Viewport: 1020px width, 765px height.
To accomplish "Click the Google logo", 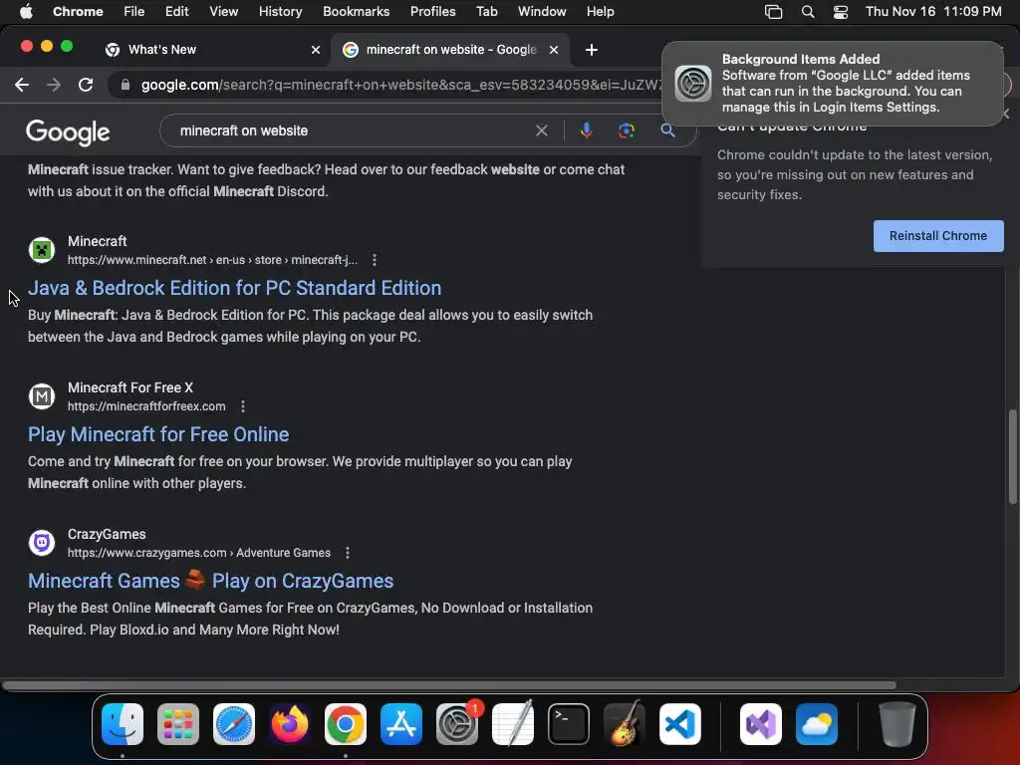I will [68, 132].
